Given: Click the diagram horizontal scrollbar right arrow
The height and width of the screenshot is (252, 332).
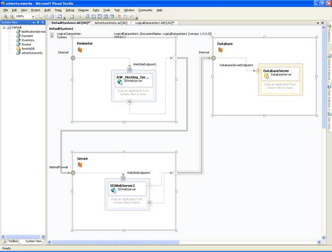Looking at the screenshot, I should (x=319, y=242).
